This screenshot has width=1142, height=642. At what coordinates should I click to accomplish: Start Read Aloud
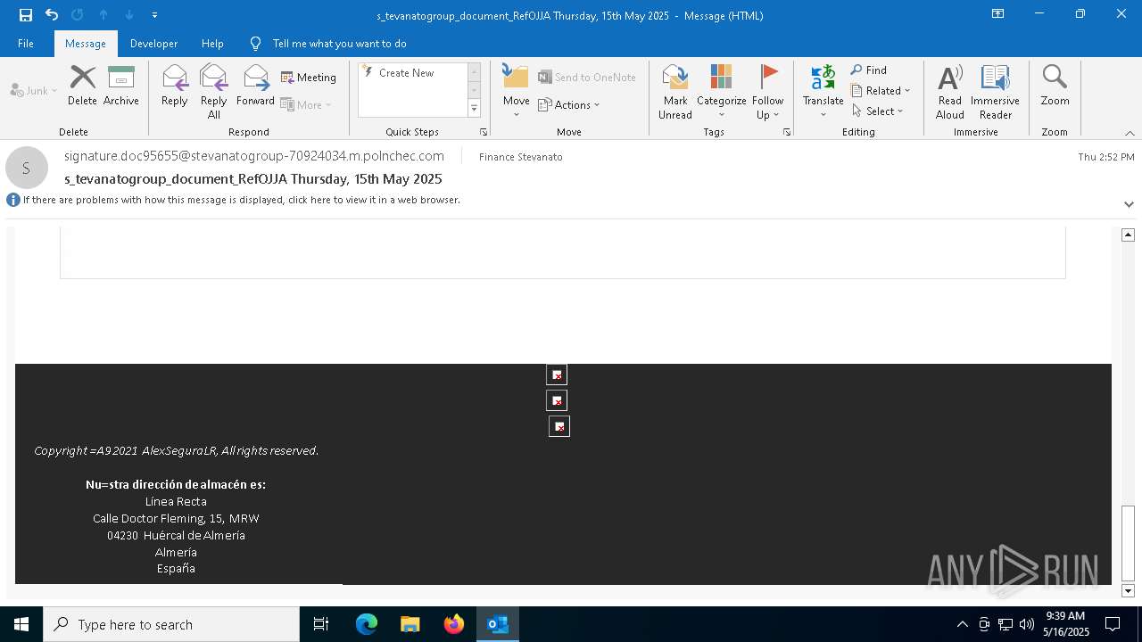tap(950, 92)
